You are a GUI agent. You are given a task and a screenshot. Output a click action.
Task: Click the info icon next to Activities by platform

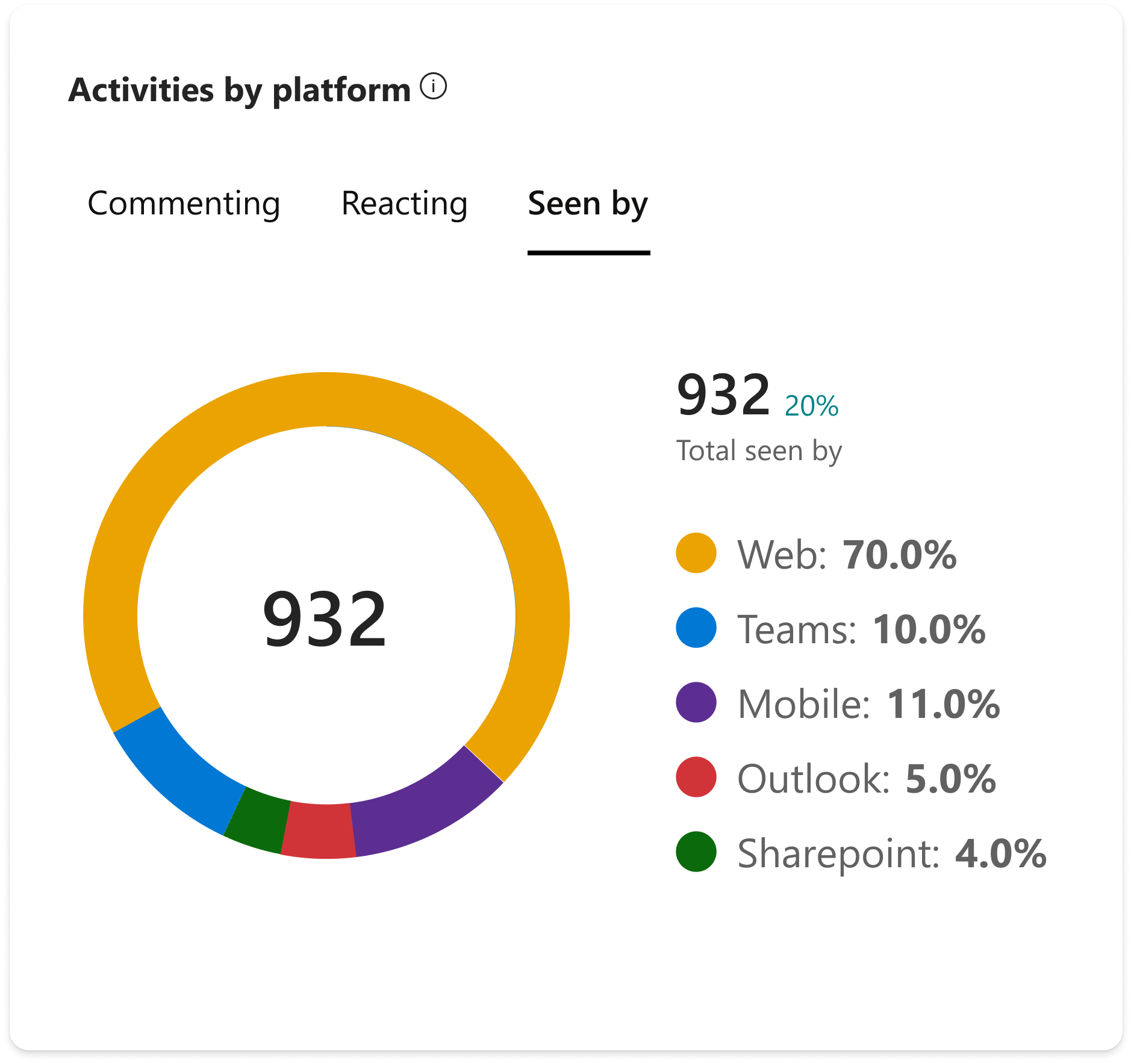coord(432,86)
